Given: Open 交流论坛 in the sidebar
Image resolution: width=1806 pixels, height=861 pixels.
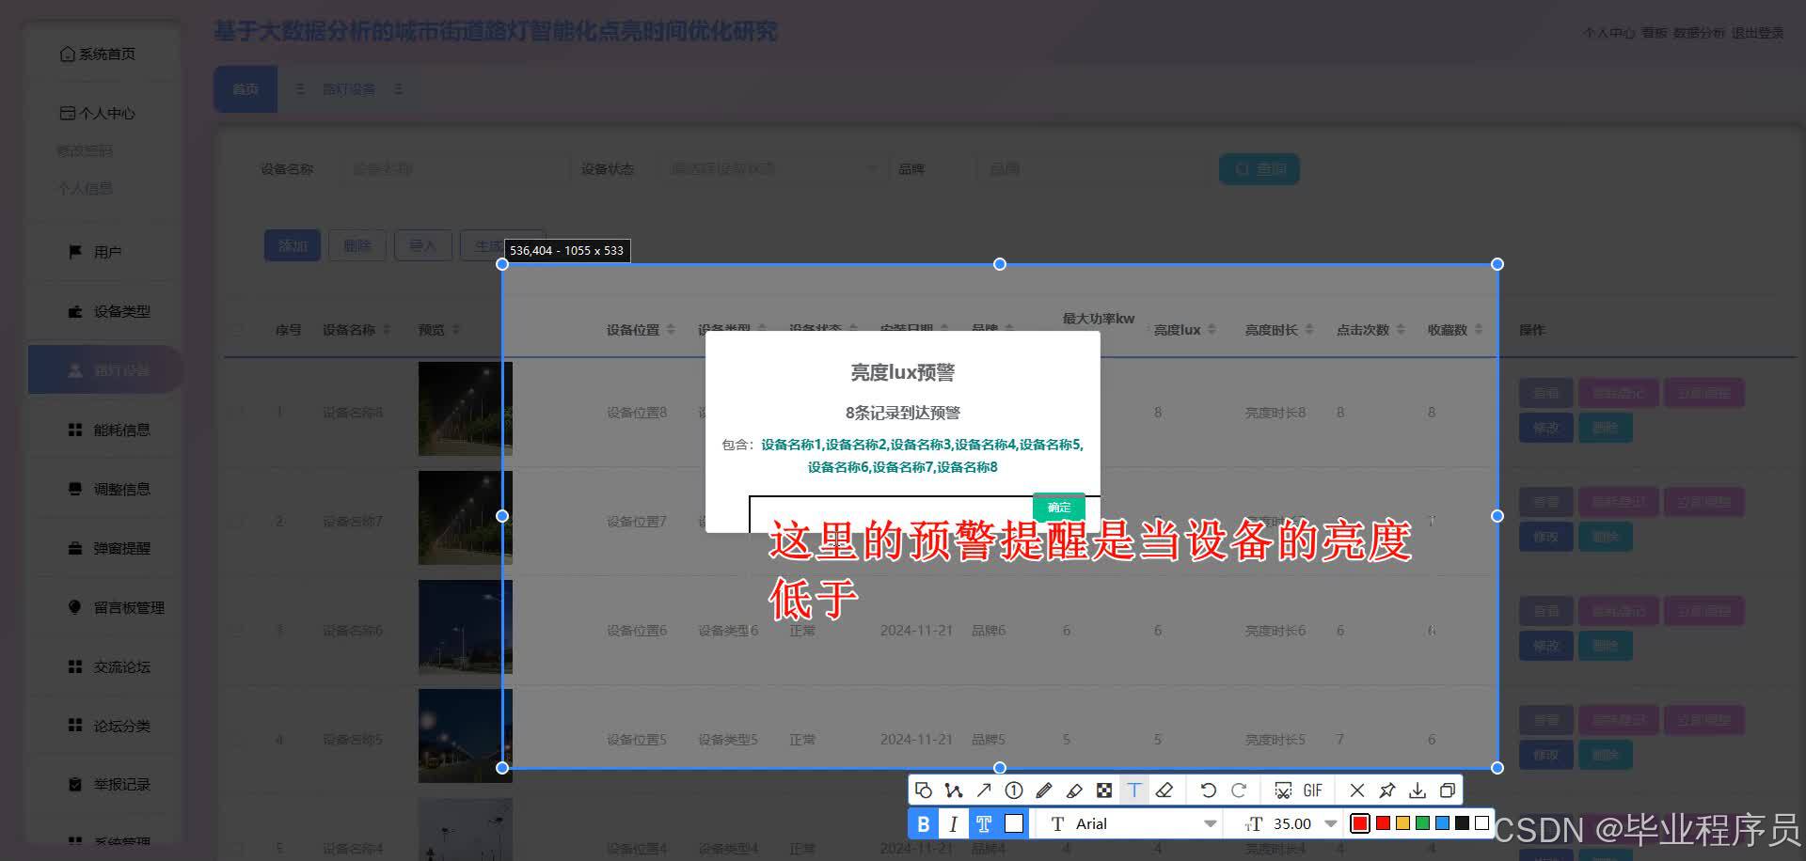Looking at the screenshot, I should pos(109,666).
